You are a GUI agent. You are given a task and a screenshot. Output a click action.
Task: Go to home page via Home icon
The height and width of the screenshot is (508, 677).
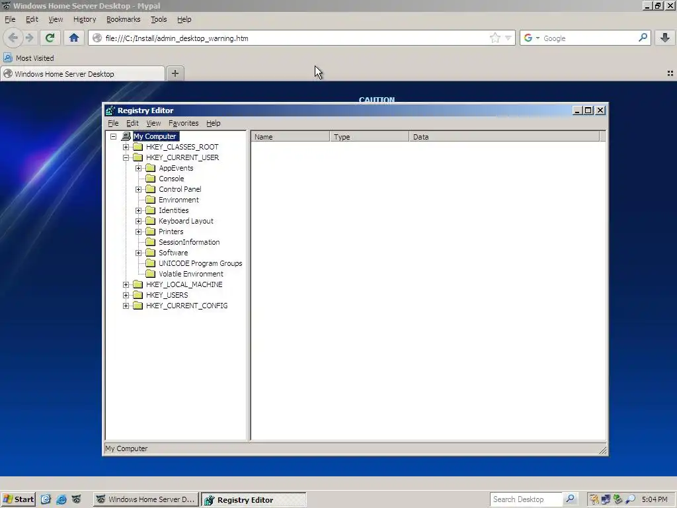tap(74, 38)
